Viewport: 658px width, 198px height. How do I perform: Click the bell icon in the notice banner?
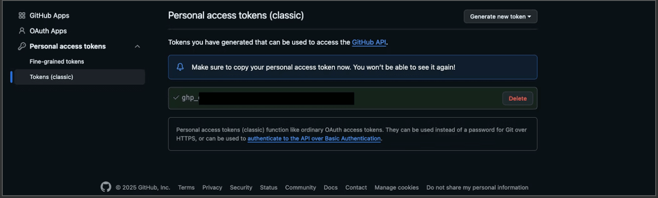[x=180, y=67]
